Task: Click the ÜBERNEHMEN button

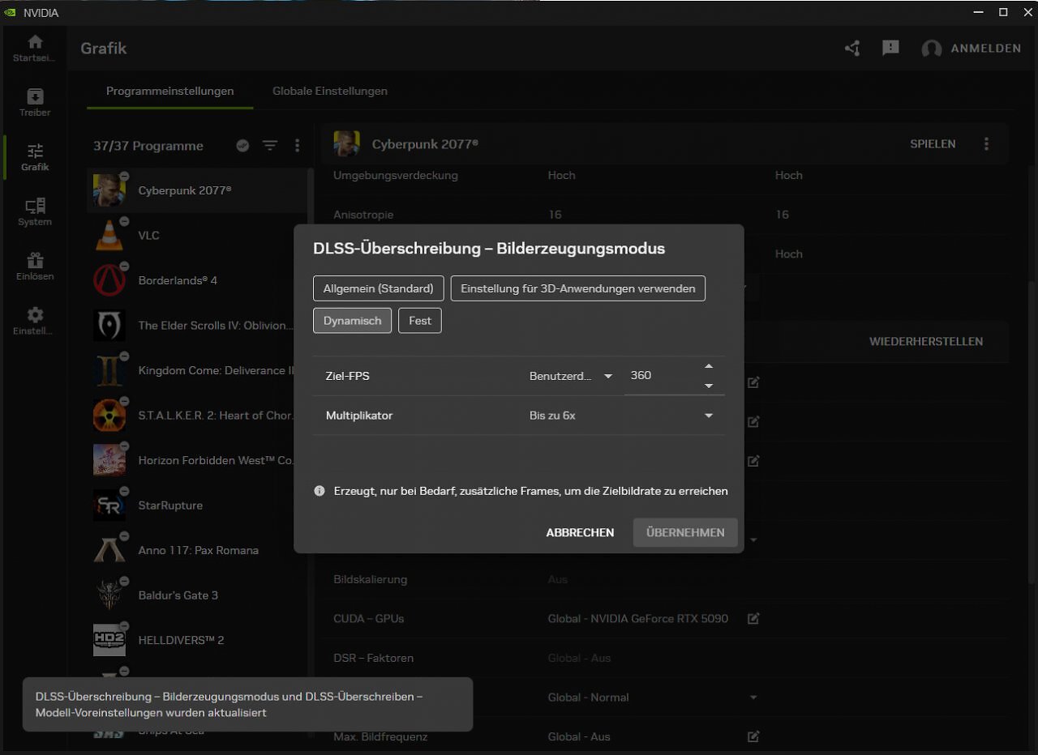Action: (x=685, y=533)
